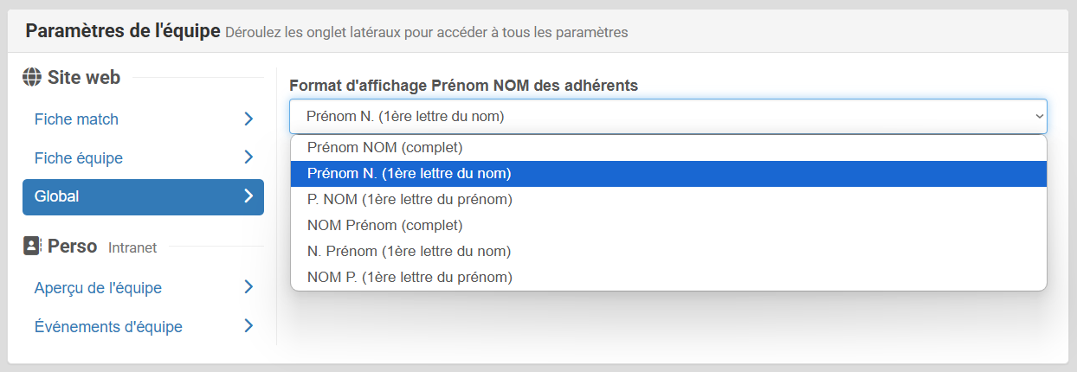Select "P. NOM (1ère lettre du prénom)"
This screenshot has height=372, width=1077.
410,199
